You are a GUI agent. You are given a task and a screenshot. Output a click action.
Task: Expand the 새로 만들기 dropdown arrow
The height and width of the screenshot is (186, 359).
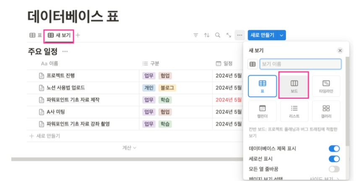(x=281, y=35)
